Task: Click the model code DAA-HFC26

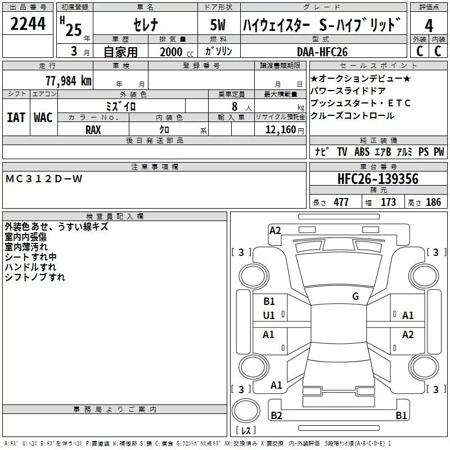Action: 322,52
